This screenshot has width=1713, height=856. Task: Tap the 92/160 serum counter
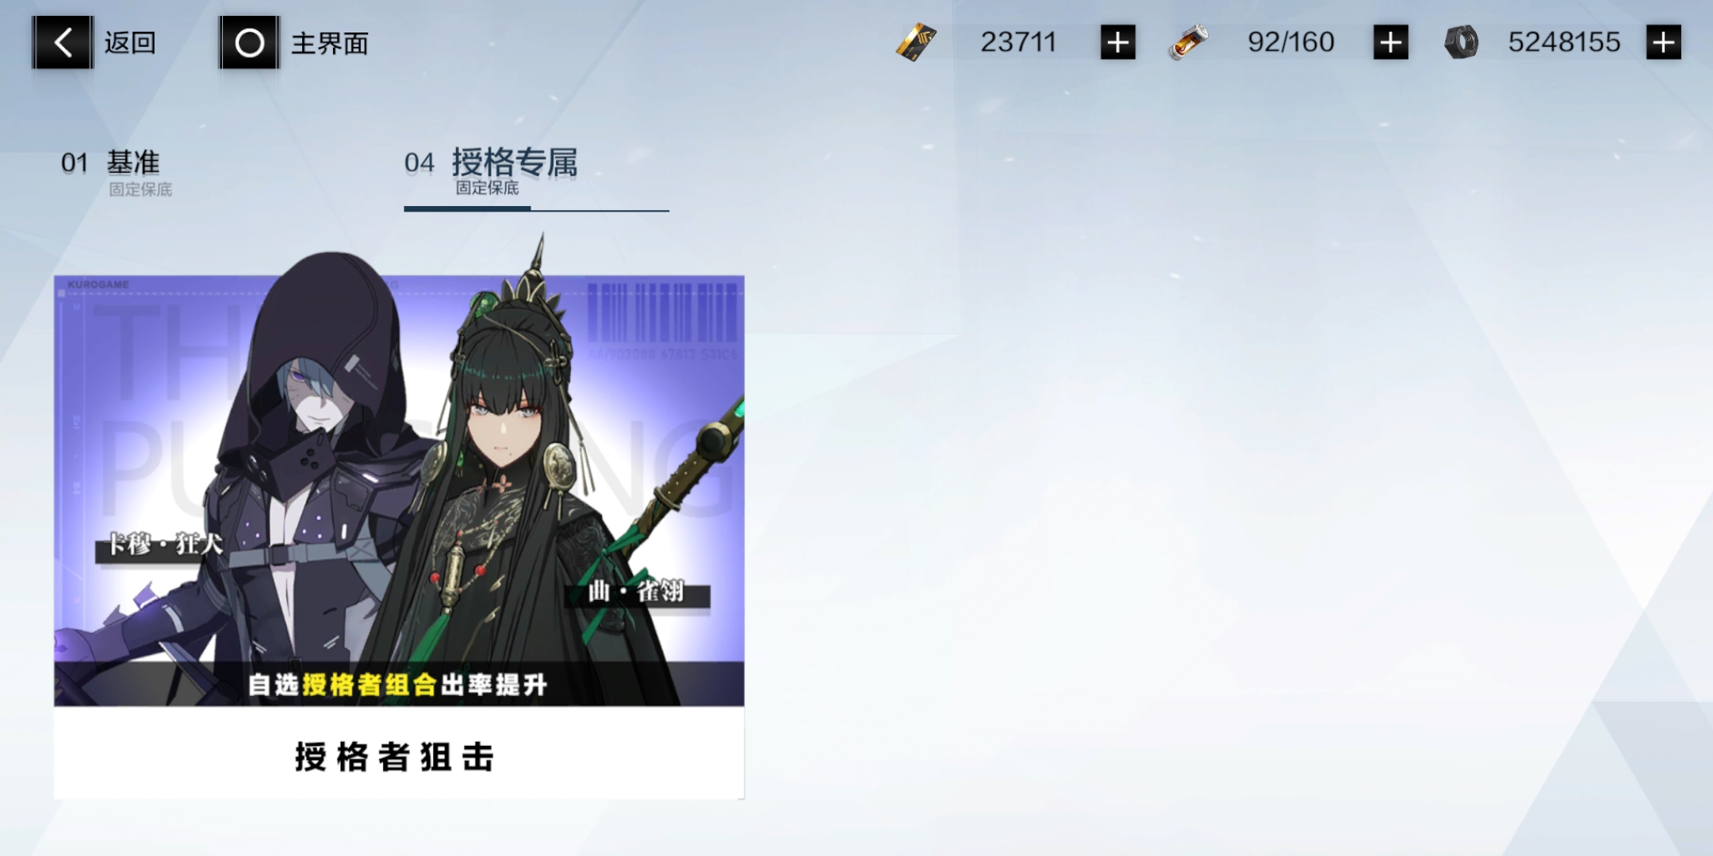pos(1291,42)
